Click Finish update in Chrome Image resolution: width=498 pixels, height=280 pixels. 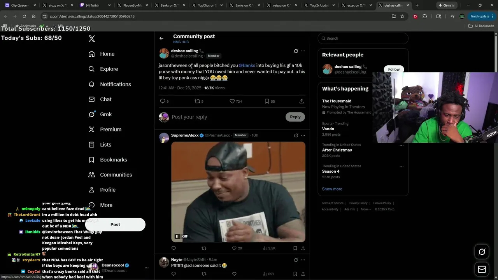point(482,16)
